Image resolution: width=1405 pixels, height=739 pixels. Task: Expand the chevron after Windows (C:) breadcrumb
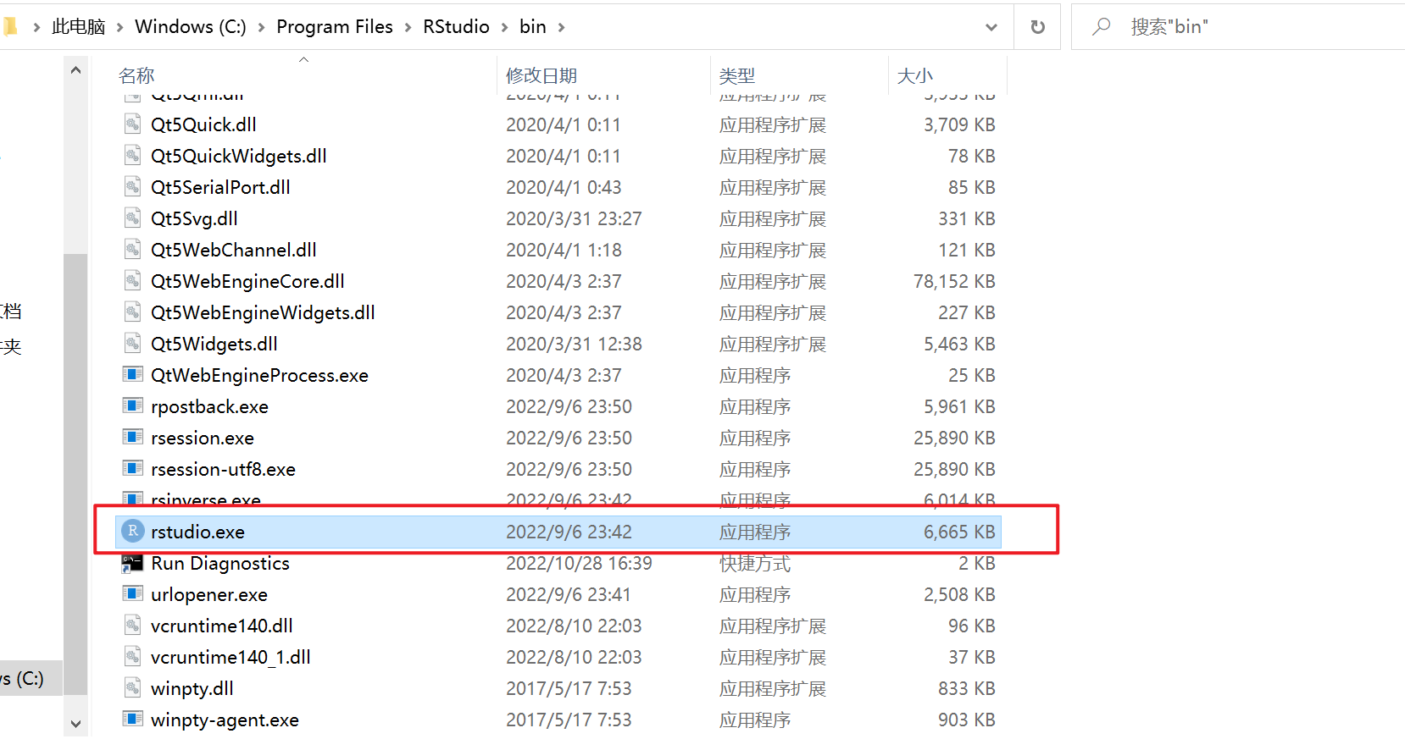pyautogui.click(x=262, y=27)
